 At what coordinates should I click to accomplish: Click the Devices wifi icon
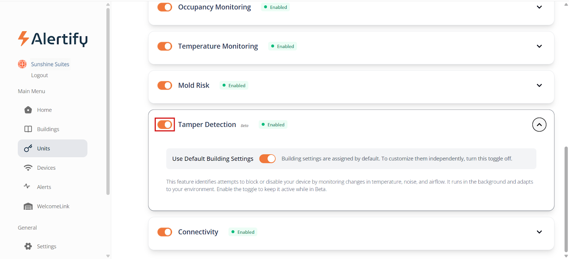point(28,168)
